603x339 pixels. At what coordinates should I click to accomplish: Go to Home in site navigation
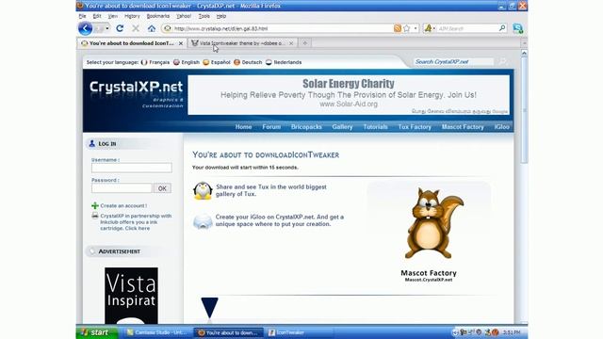243,127
